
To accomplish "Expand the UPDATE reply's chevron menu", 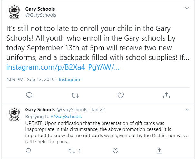I will [187, 110].
